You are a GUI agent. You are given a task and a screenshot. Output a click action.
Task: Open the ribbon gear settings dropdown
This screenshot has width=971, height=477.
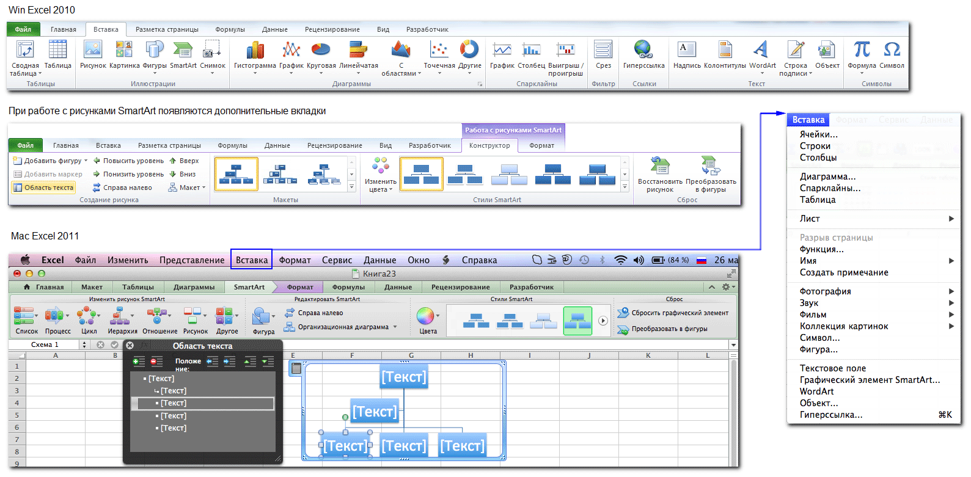[x=728, y=286]
